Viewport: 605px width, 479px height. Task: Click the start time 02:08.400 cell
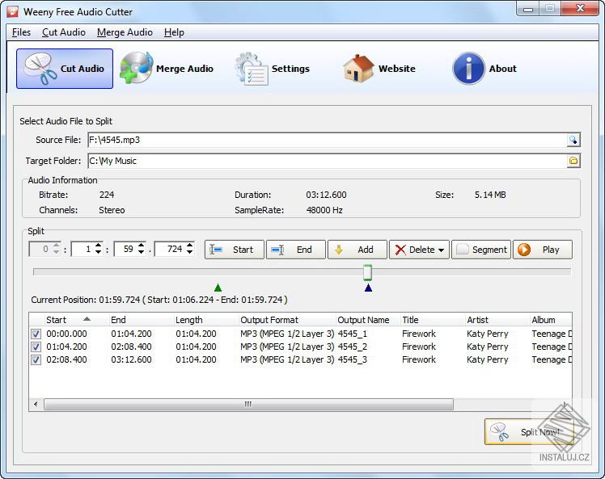(x=67, y=360)
